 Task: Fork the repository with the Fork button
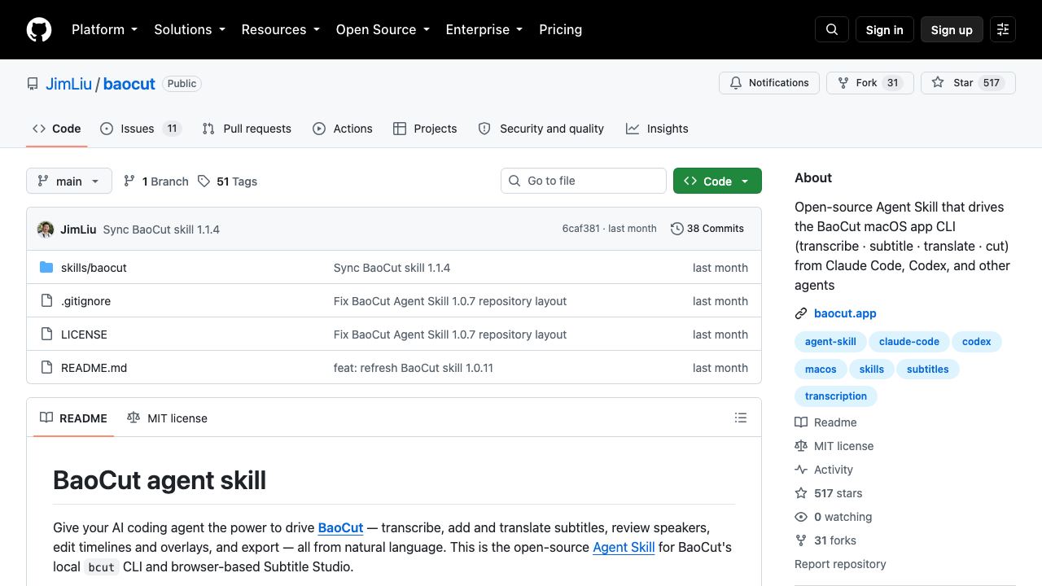870,83
